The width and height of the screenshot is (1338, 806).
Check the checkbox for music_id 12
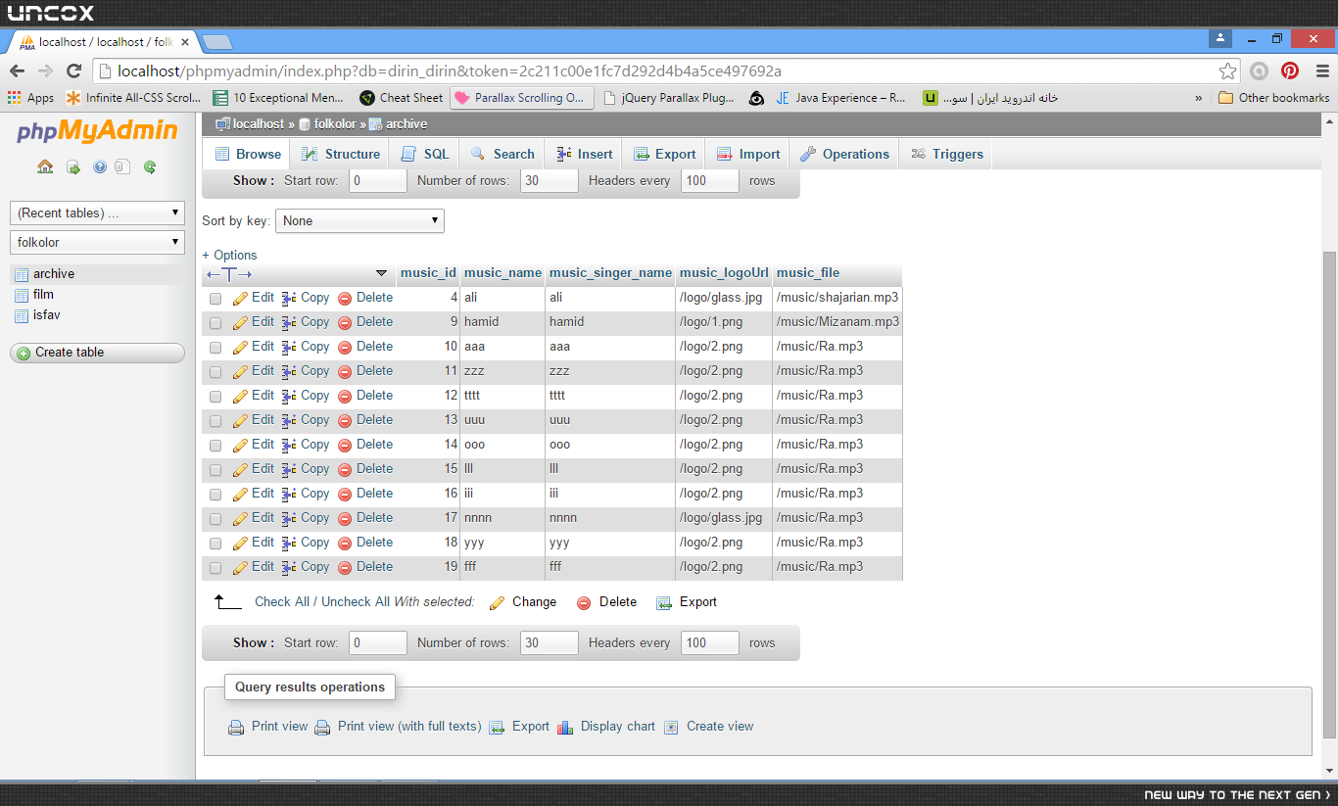click(215, 397)
